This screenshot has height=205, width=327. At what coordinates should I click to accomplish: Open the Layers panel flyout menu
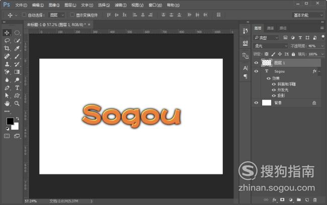(x=322, y=28)
